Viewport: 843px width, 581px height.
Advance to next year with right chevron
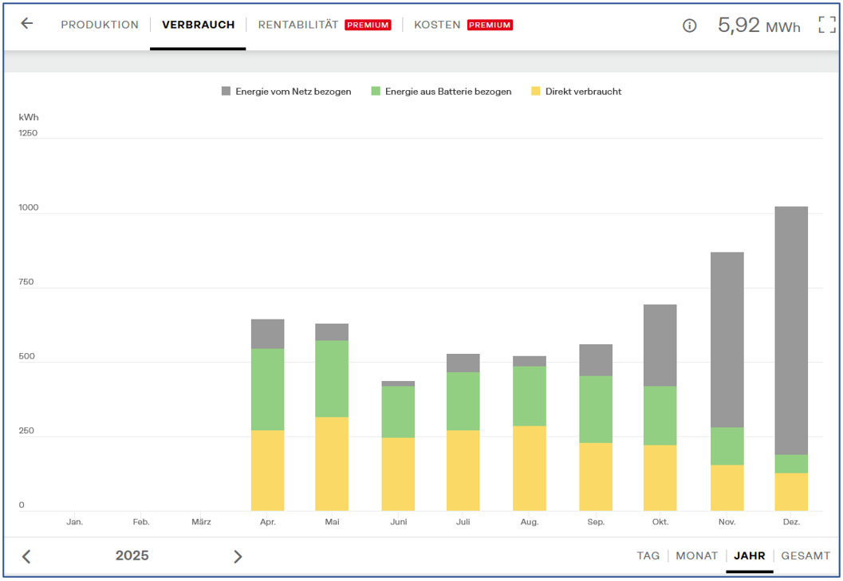click(x=237, y=556)
